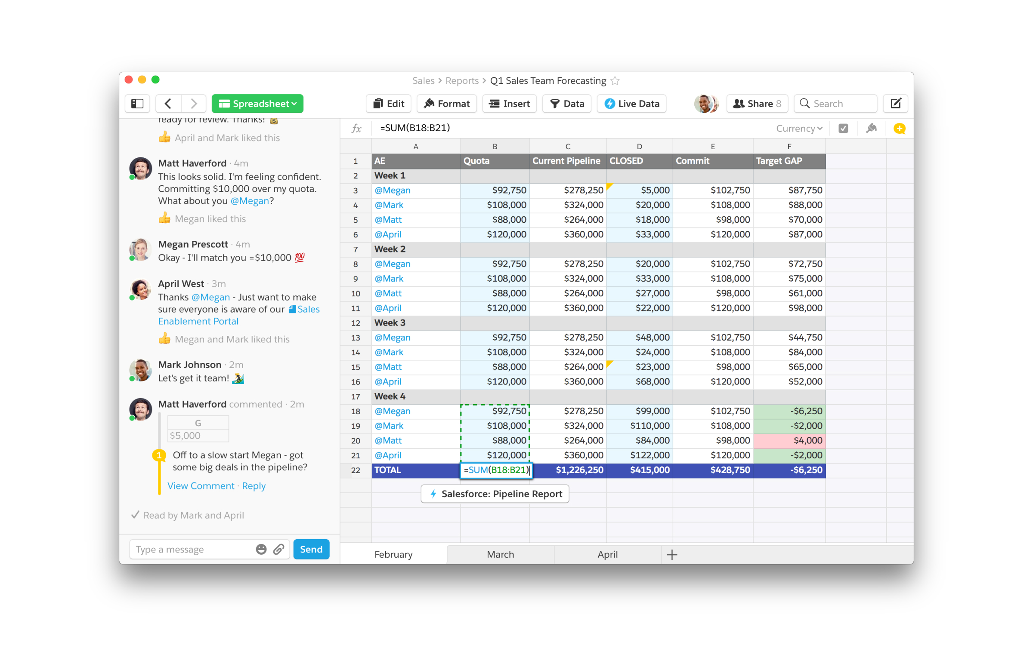Open the Currency format dropdown
The height and width of the screenshot is (645, 1033).
pos(798,128)
